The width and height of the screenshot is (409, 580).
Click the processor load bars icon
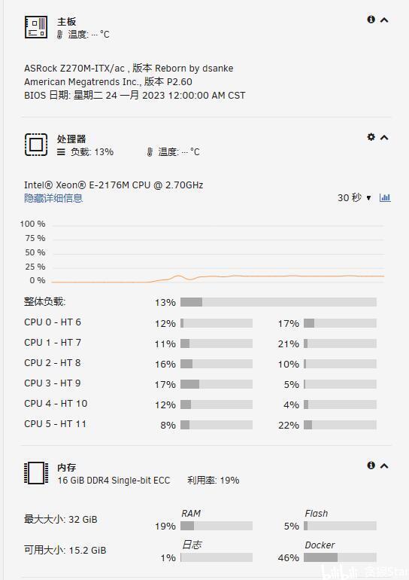[62, 152]
